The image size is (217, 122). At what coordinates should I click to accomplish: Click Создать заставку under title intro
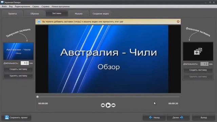18,69
